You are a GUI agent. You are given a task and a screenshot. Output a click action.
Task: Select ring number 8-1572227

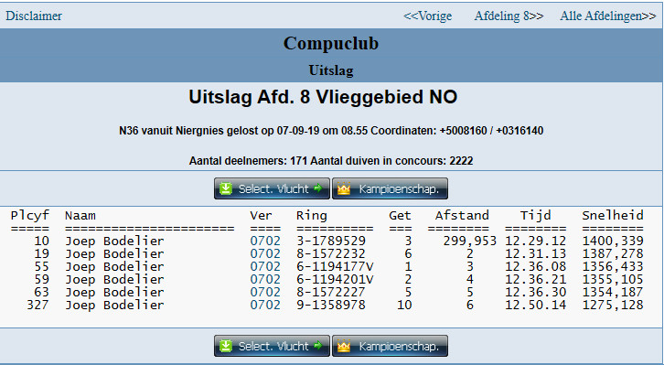[x=331, y=292]
